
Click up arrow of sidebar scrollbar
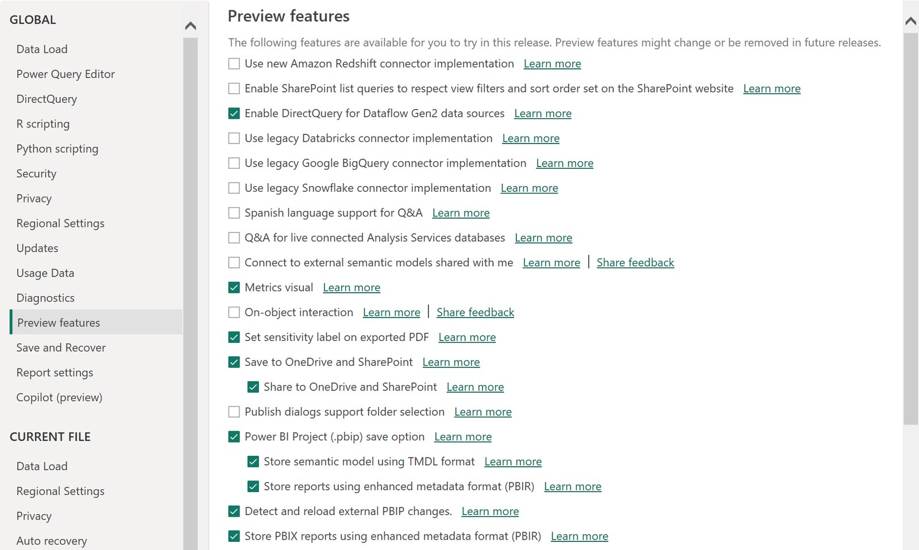pyautogui.click(x=191, y=26)
